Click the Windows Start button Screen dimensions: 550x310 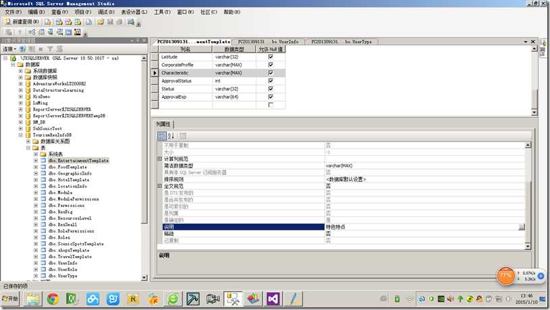coord(10,299)
